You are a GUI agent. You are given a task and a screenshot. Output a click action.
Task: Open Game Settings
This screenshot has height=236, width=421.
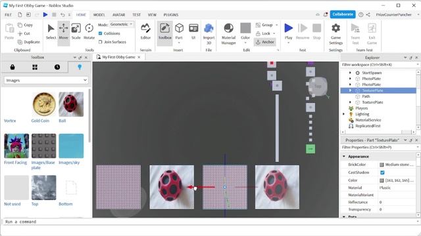point(335,33)
